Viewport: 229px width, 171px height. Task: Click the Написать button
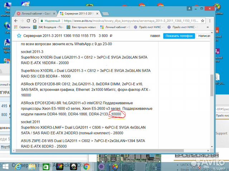click(x=203, y=36)
